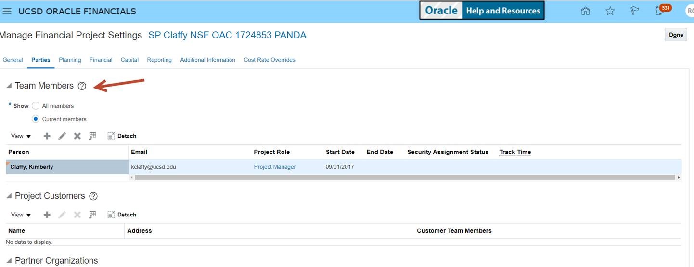Edit selected team member with pencil icon
The width and height of the screenshot is (694, 267).
(62, 136)
